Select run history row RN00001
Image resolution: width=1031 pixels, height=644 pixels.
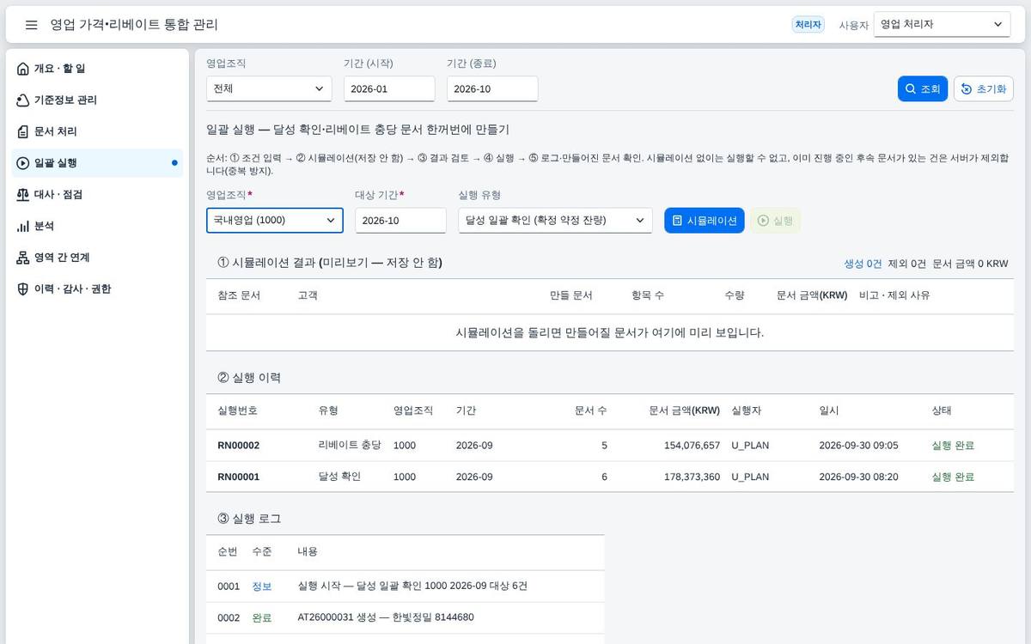point(610,477)
